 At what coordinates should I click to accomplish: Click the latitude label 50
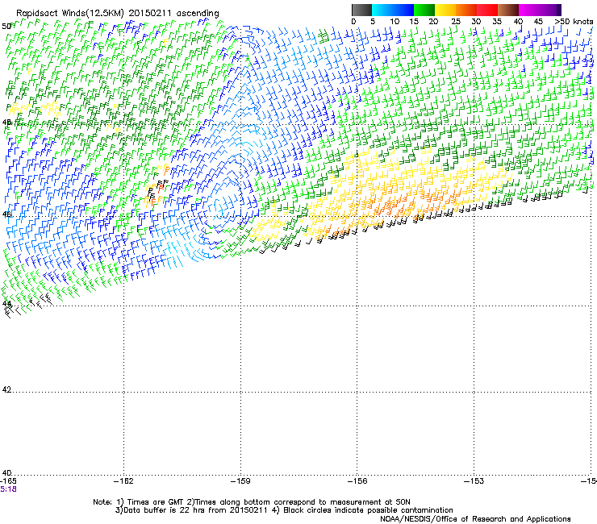(x=6, y=27)
